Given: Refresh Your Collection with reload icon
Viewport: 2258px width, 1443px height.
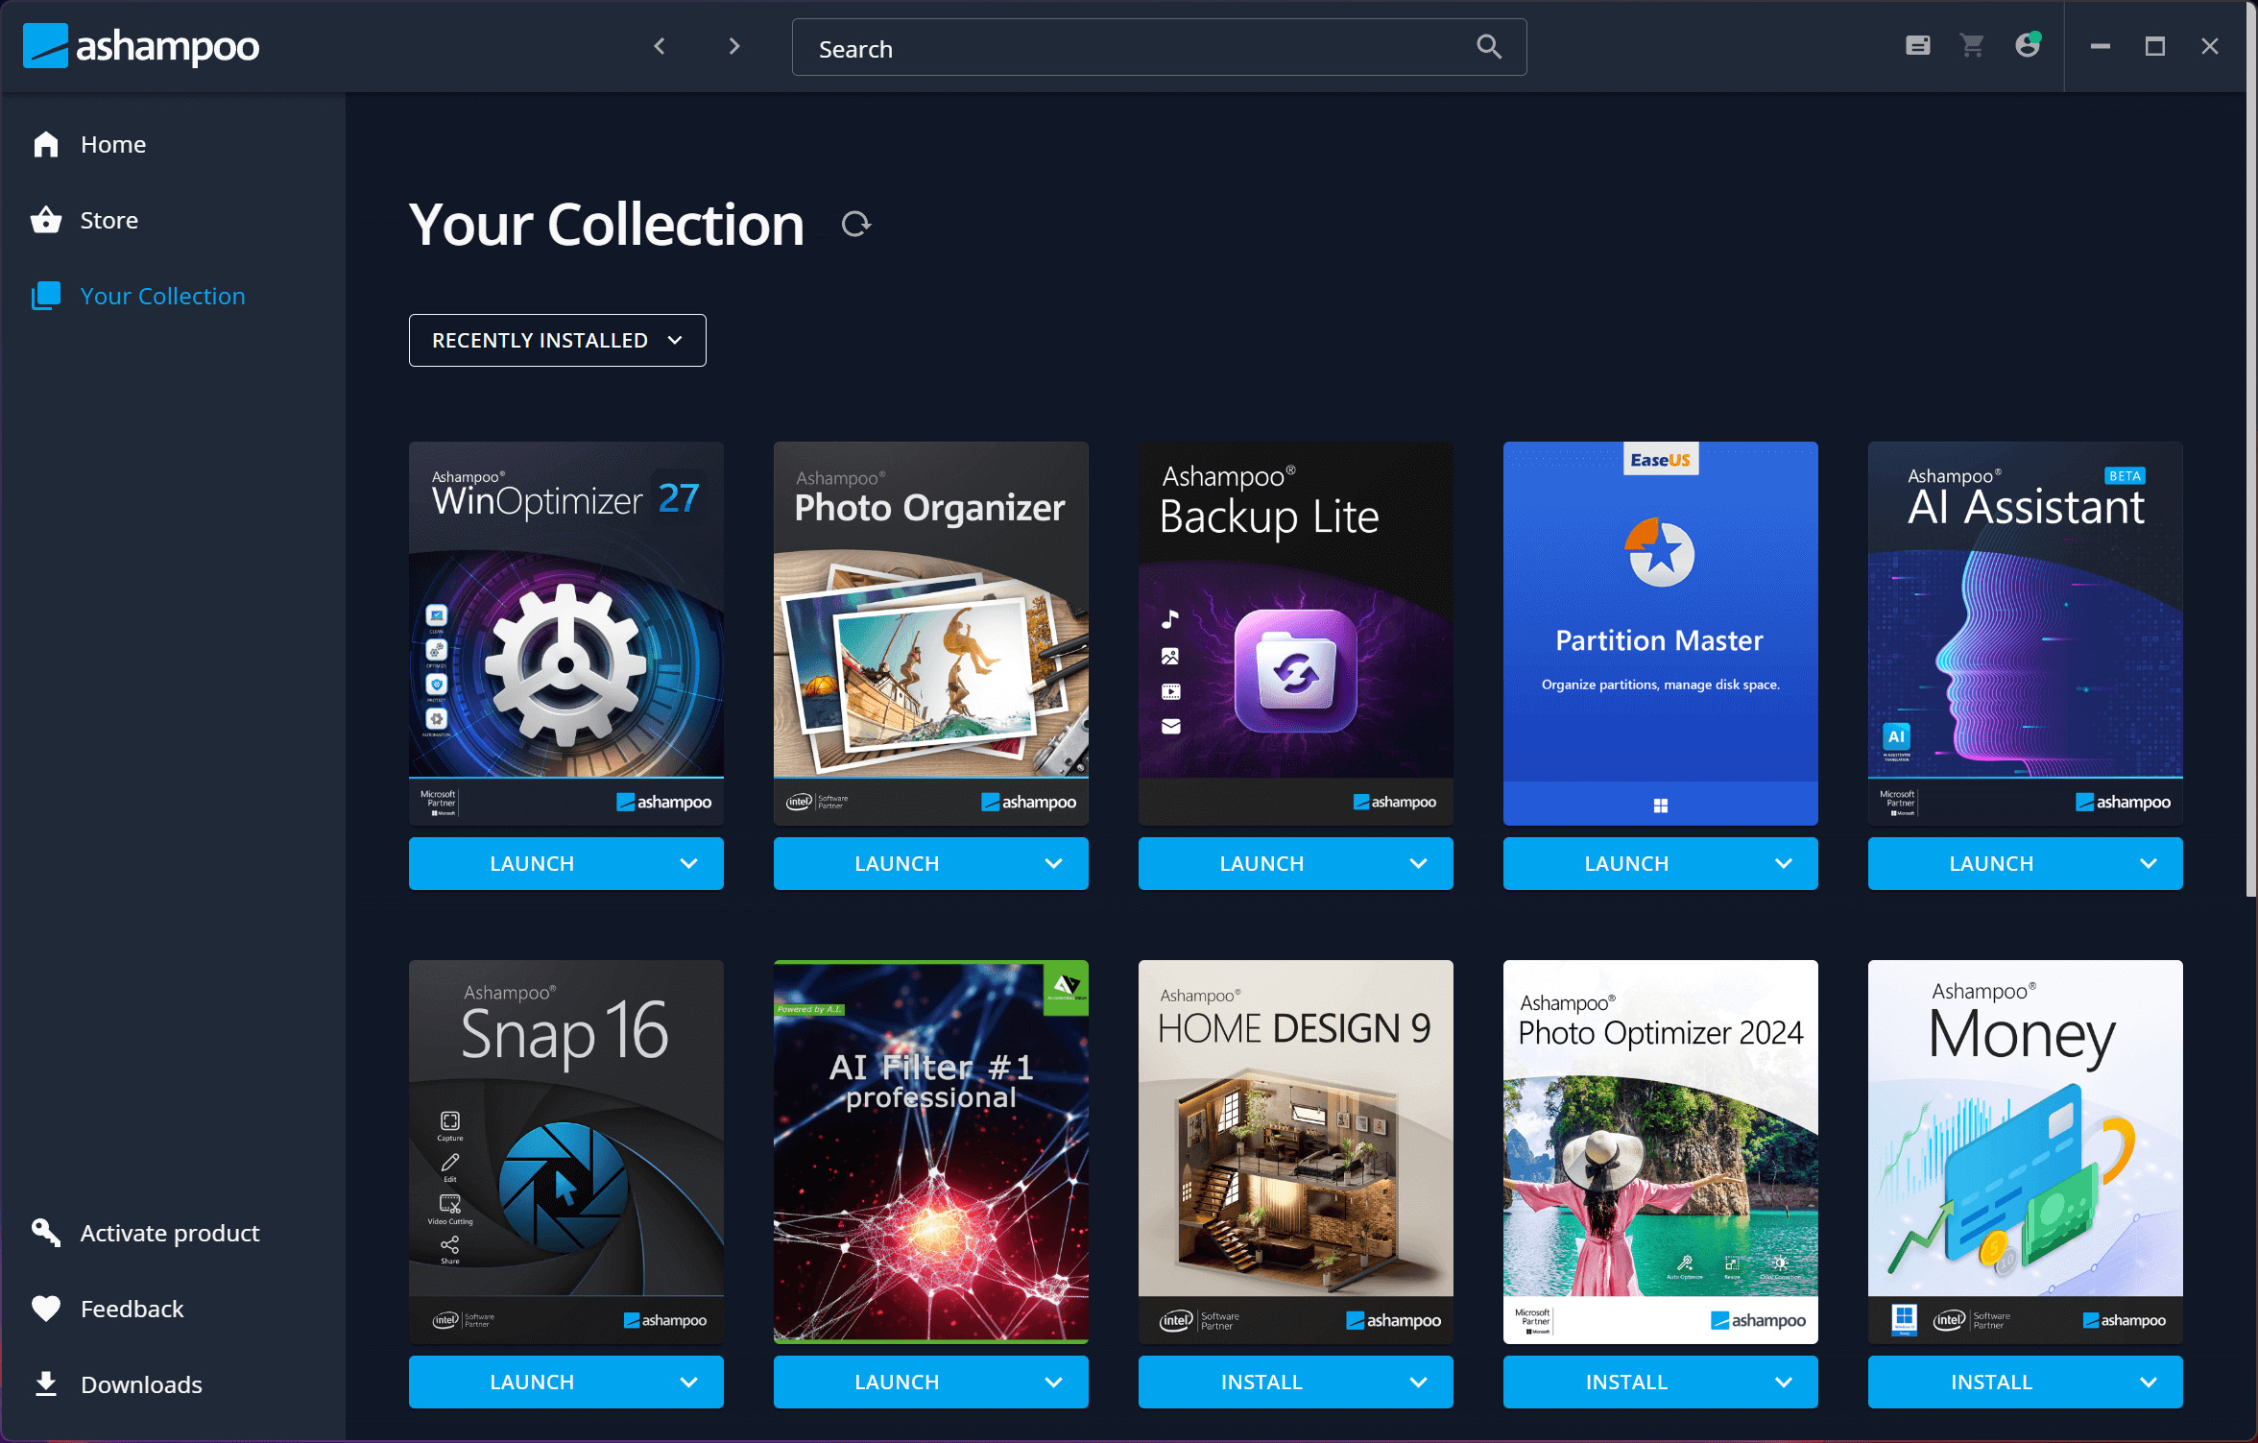Looking at the screenshot, I should 855,225.
